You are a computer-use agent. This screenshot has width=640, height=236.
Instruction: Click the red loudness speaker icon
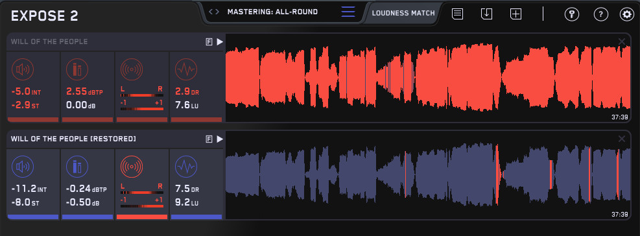coord(23,69)
